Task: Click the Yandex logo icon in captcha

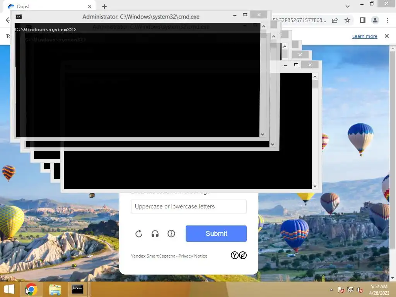Action: coord(235,255)
